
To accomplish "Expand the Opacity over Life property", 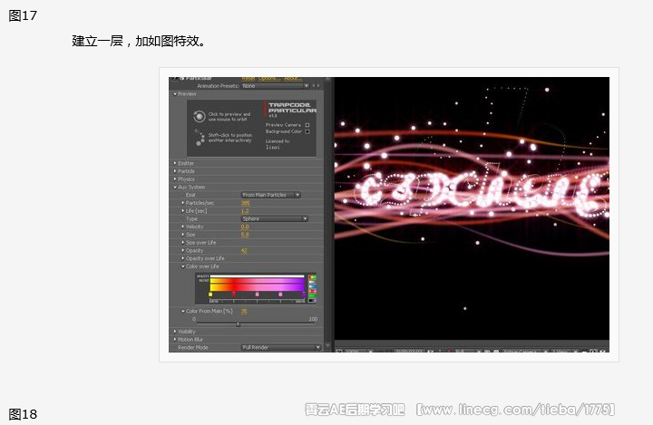I will [183, 258].
